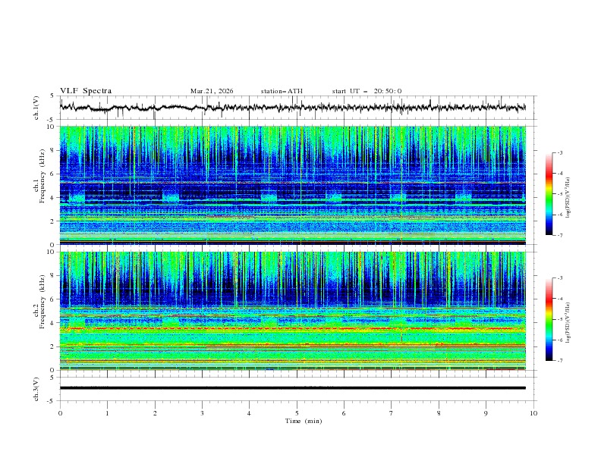
Task: Click the 'VLF Spectra' title text
Action: (x=86, y=91)
